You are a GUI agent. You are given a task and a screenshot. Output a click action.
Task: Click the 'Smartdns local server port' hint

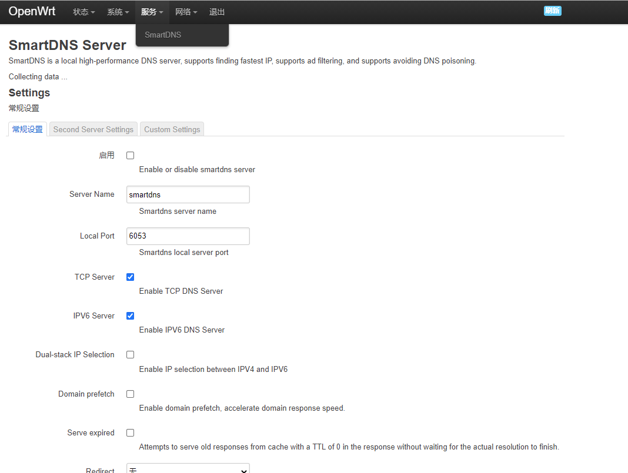click(x=184, y=252)
